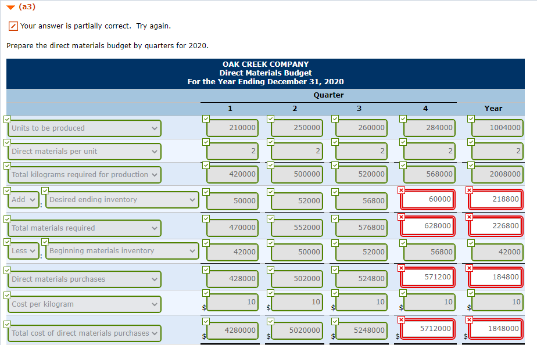Click the green check above Quarter 2 Direct materials per unit
537x345 pixels.
coord(270,141)
